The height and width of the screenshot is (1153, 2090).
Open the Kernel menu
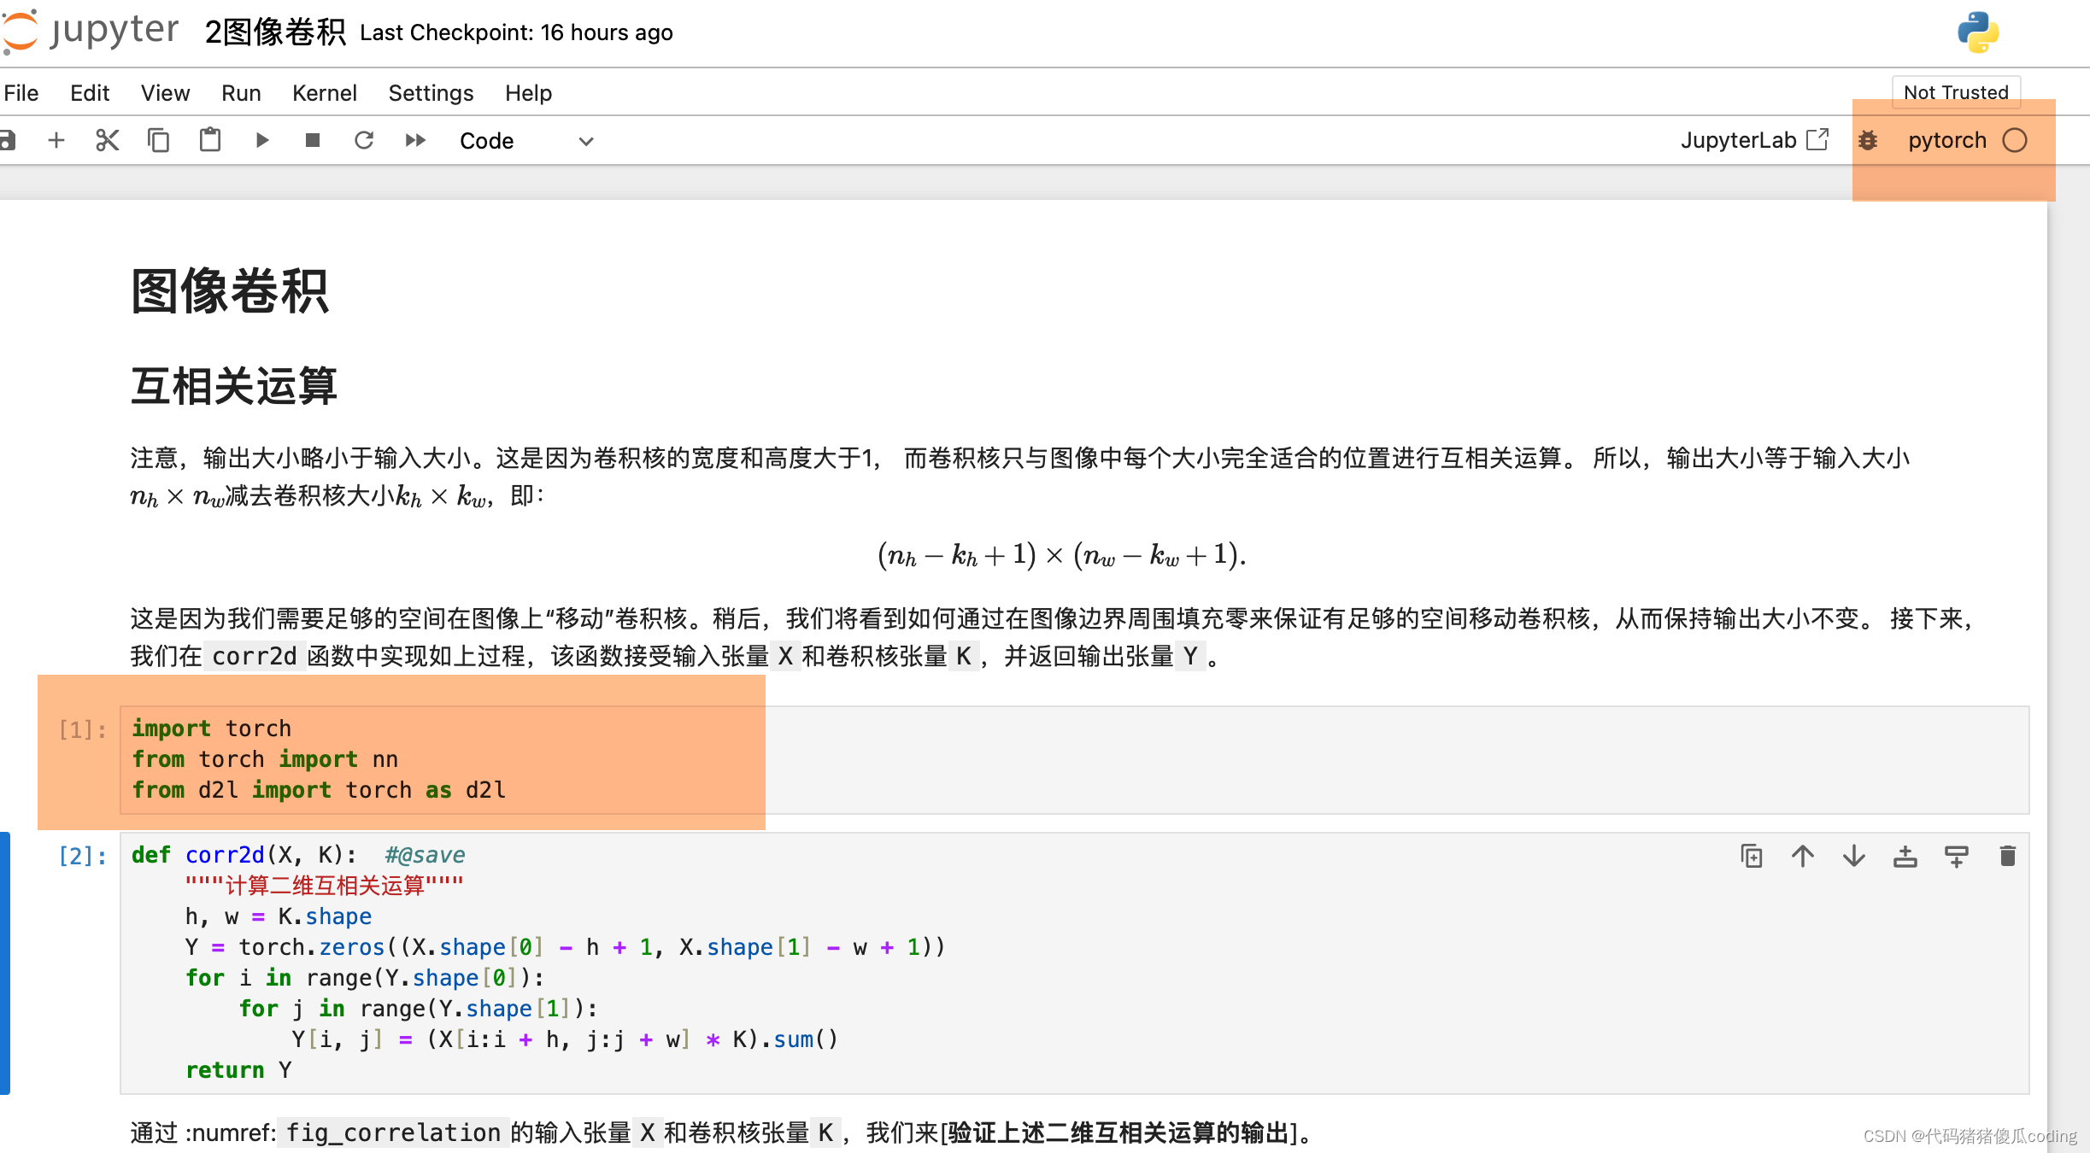click(x=325, y=92)
